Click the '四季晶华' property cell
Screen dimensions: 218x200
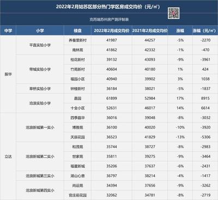(77, 118)
